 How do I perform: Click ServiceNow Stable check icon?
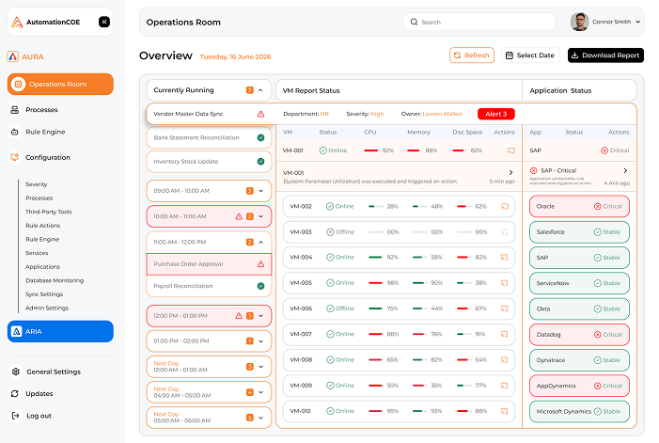pos(598,283)
